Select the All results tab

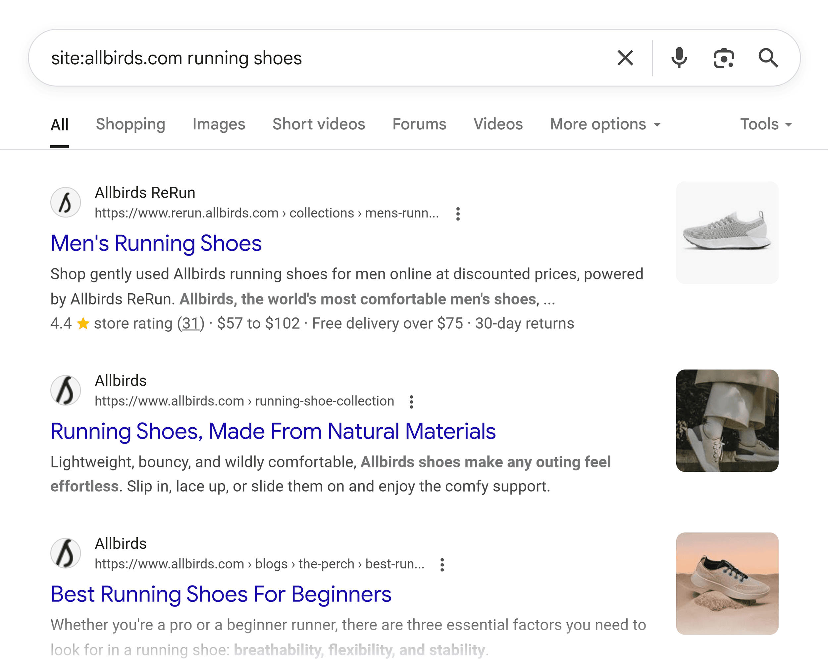(x=60, y=125)
